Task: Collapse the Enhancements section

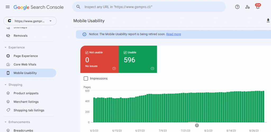Action: [x=6, y=122]
